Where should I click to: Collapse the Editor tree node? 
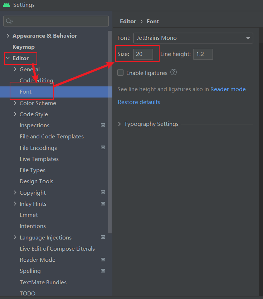[8, 58]
